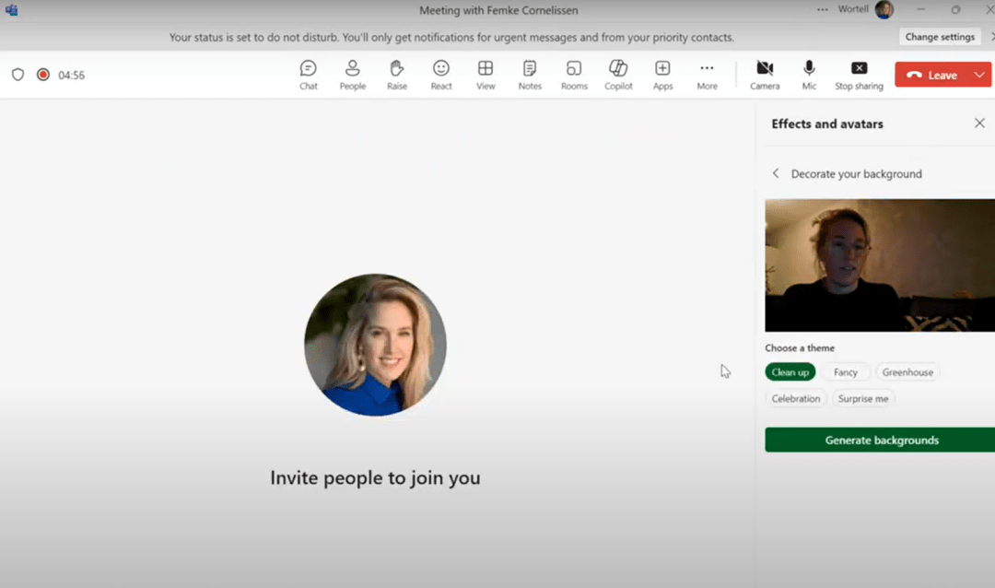Expand the Leave button dropdown arrow
Screen dimensions: 995x588
tap(978, 75)
